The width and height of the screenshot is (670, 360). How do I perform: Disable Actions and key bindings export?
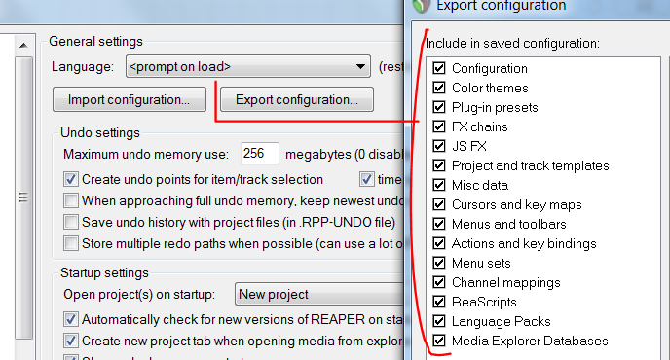[x=439, y=243]
